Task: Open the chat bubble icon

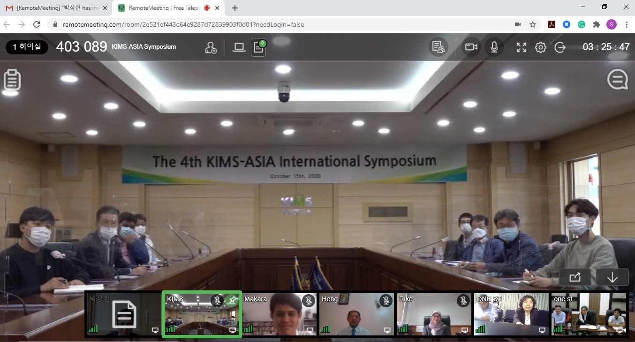Action: 618,79
